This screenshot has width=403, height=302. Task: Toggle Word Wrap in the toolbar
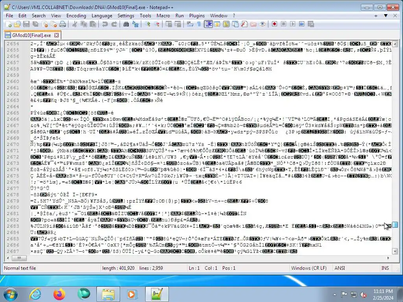click(x=190, y=24)
